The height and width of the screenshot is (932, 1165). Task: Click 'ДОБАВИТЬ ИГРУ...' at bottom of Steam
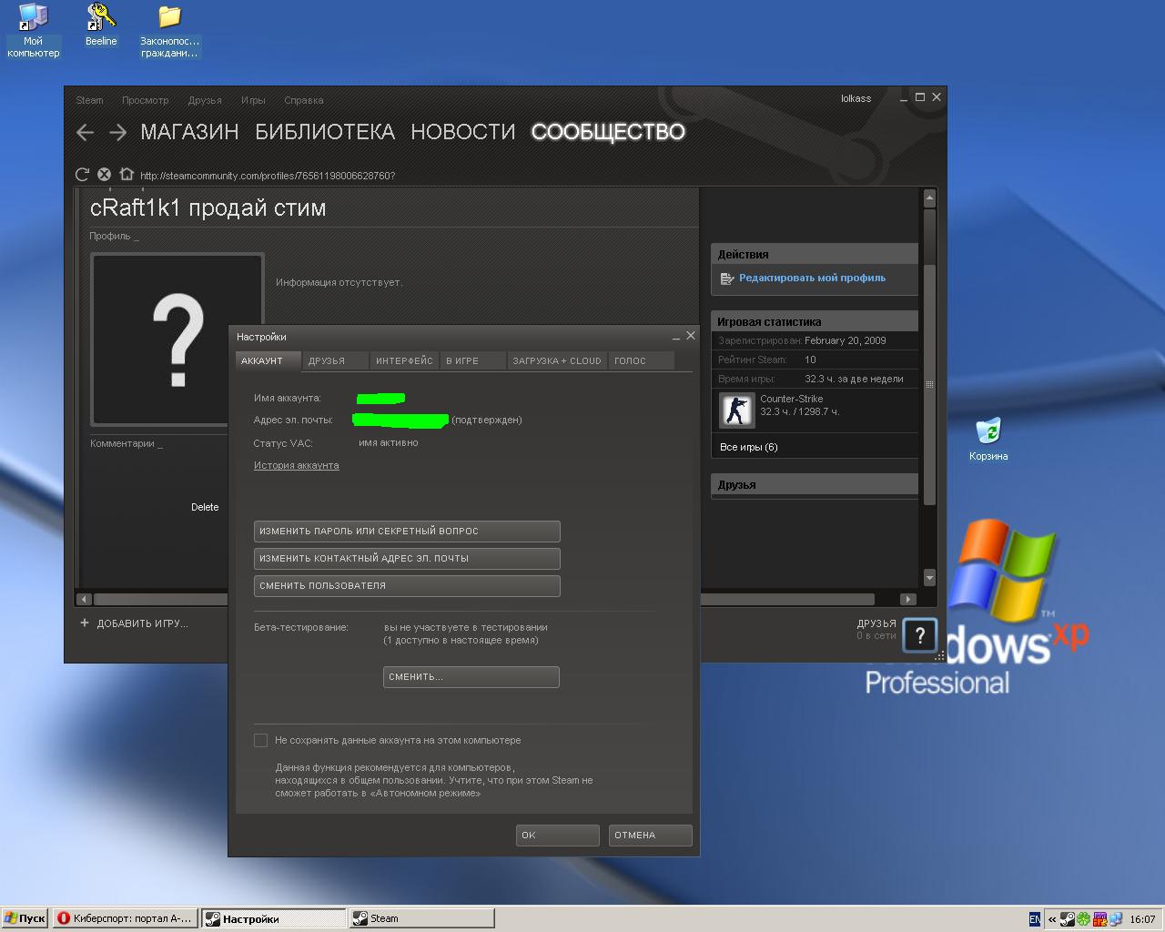(x=142, y=624)
